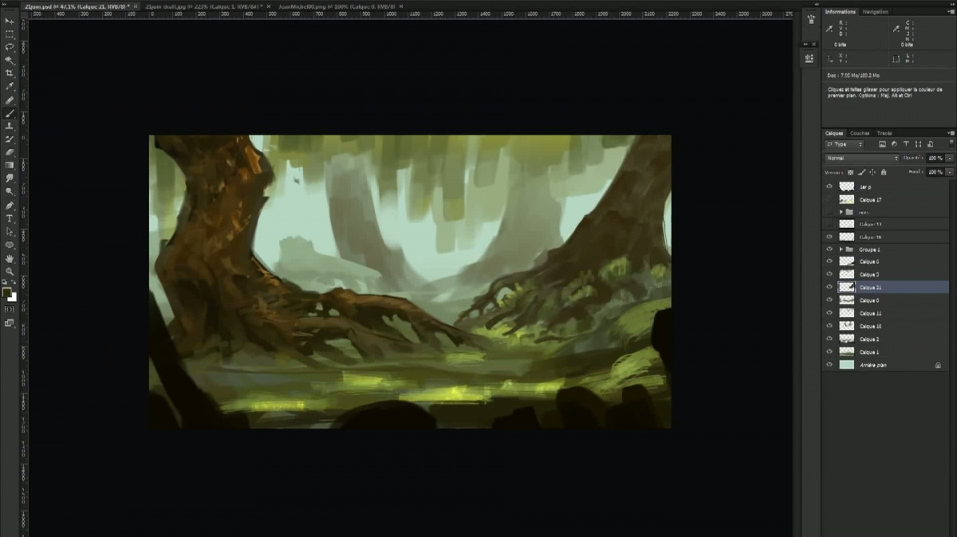Hide the Arrière plan layer
Screen dimensions: 957x537
pos(829,365)
